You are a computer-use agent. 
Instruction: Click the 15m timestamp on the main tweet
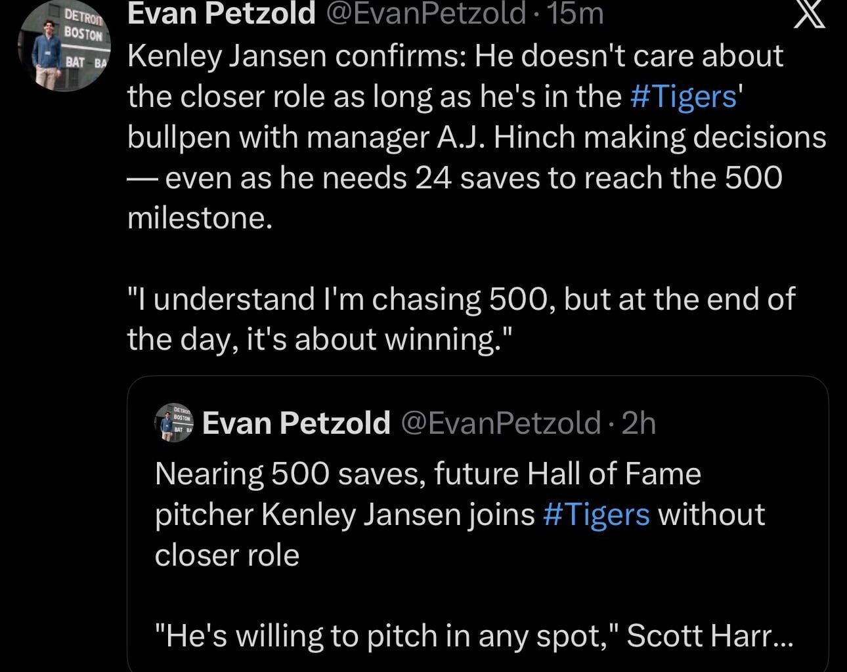pos(575,14)
